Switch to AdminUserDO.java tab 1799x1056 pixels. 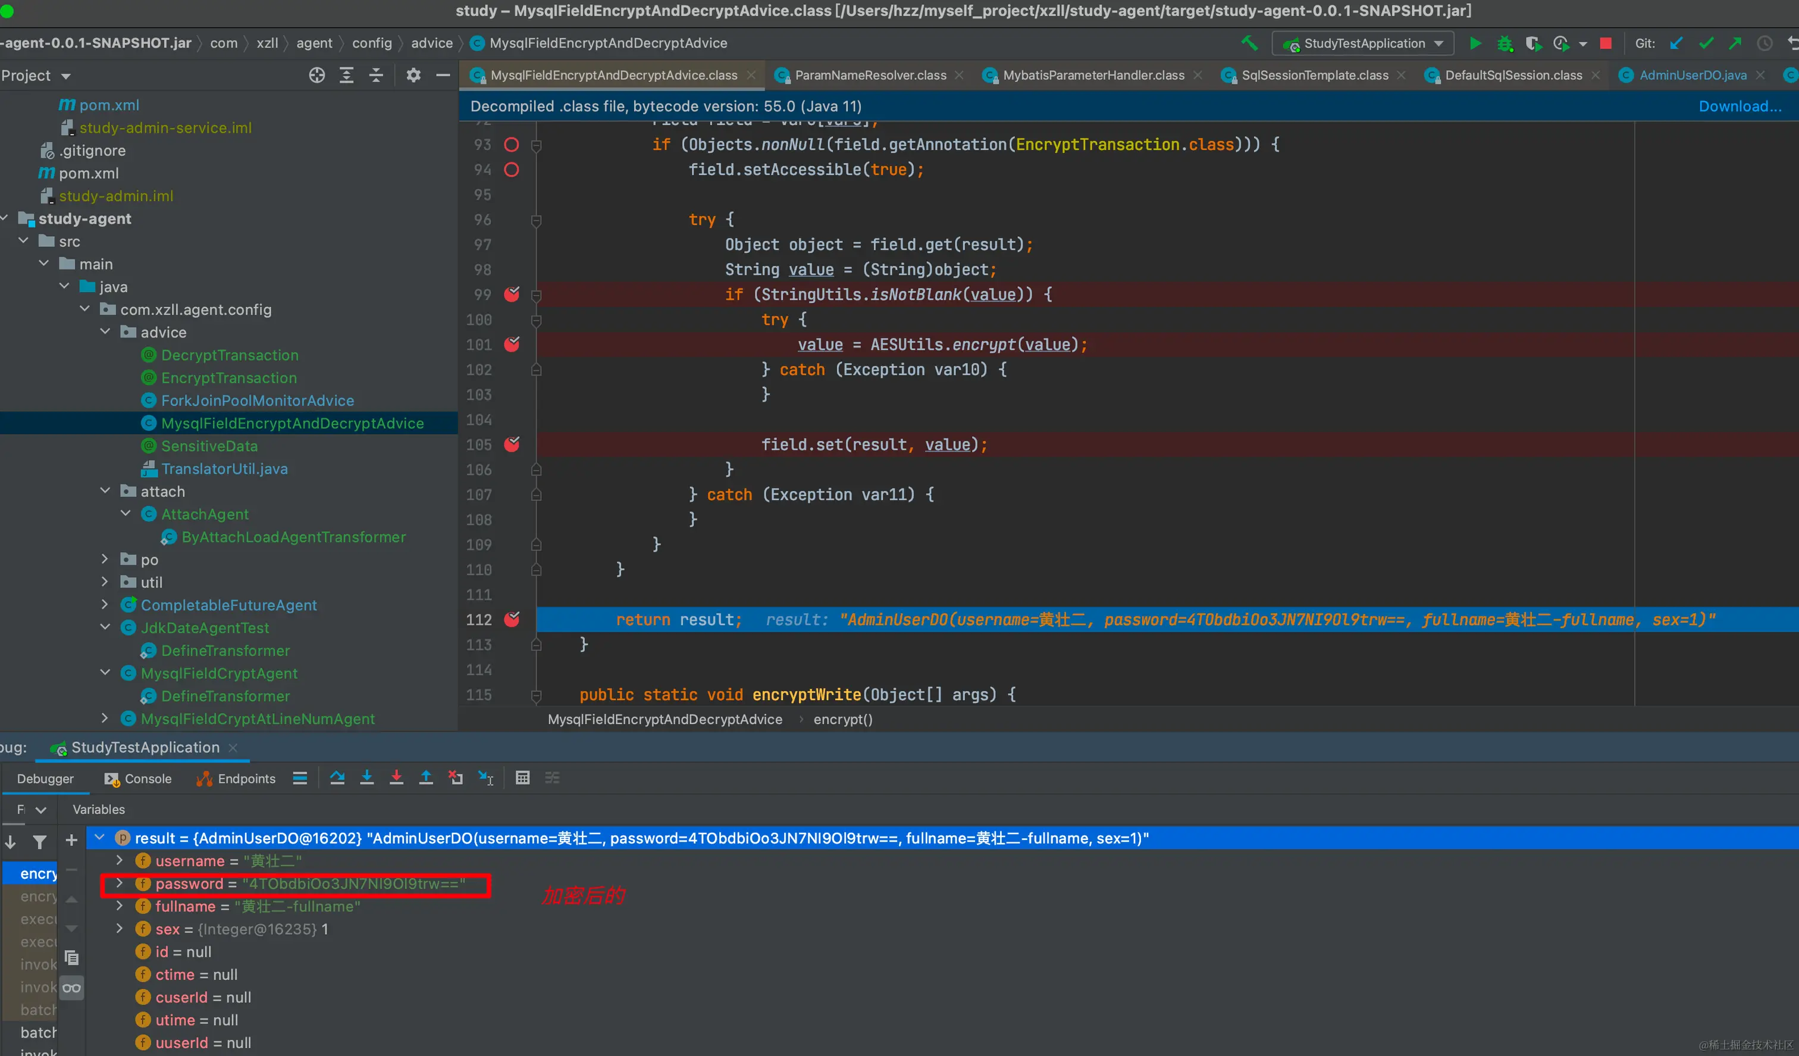tap(1692, 75)
